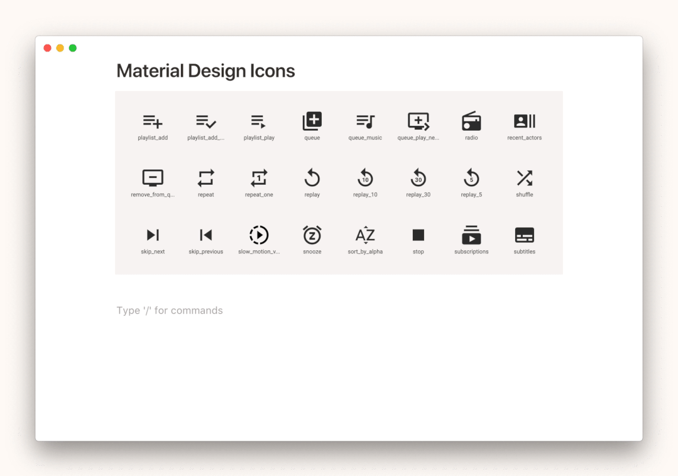Click the Material Design Icons page title
The width and height of the screenshot is (678, 476).
coord(205,71)
